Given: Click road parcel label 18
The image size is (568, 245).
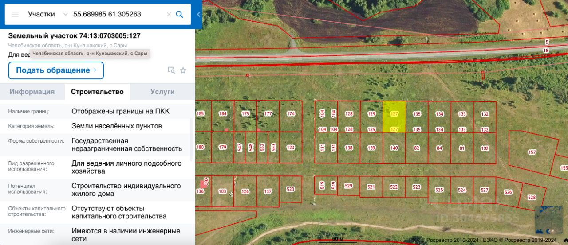Looking at the screenshot, I should [546, 51].
